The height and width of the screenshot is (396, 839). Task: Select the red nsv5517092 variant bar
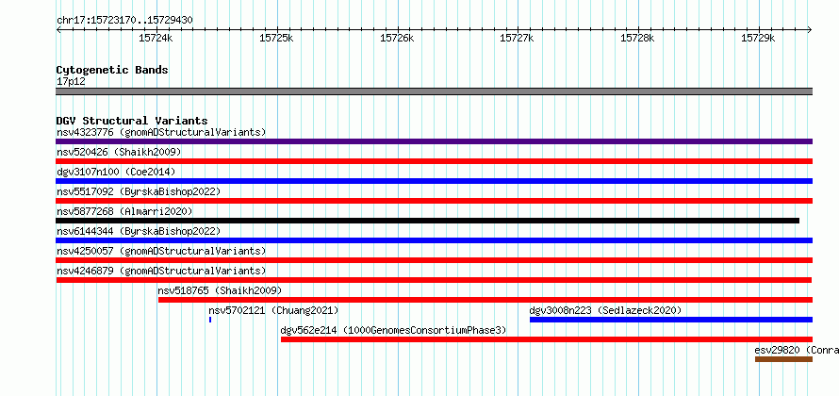click(434, 201)
